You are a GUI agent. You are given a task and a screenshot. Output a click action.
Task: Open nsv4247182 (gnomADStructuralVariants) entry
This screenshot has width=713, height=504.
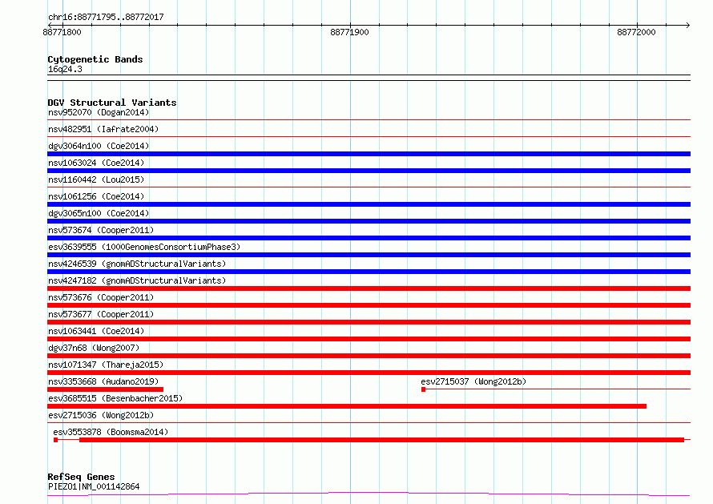[x=137, y=280]
